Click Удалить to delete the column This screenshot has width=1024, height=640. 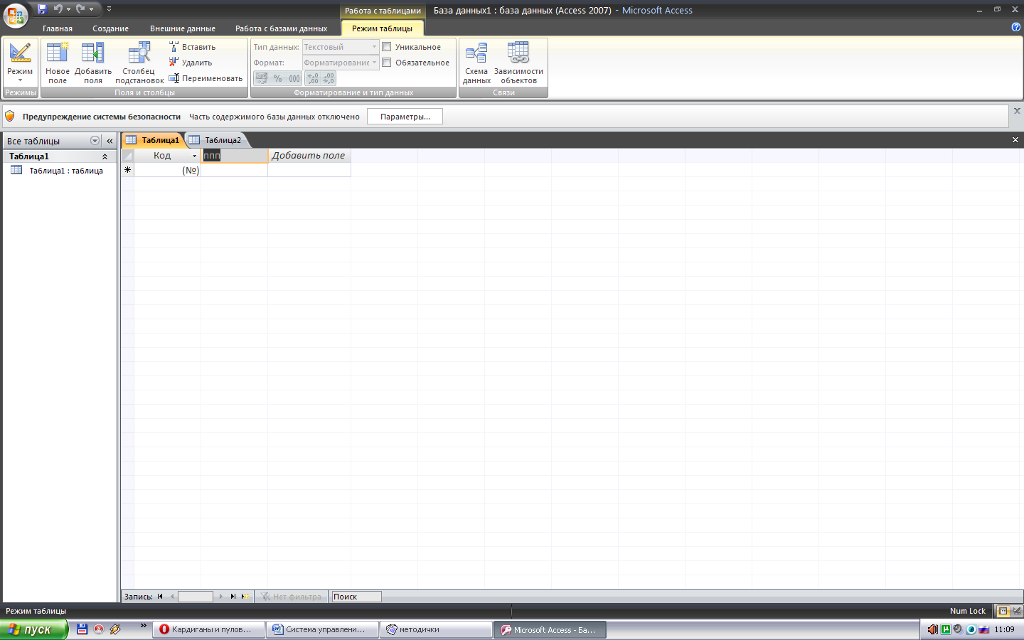pos(191,63)
